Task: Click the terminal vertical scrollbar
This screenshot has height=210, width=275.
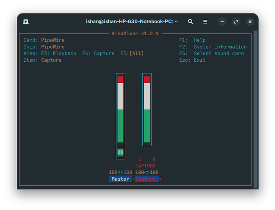Action: (x=255, y=110)
